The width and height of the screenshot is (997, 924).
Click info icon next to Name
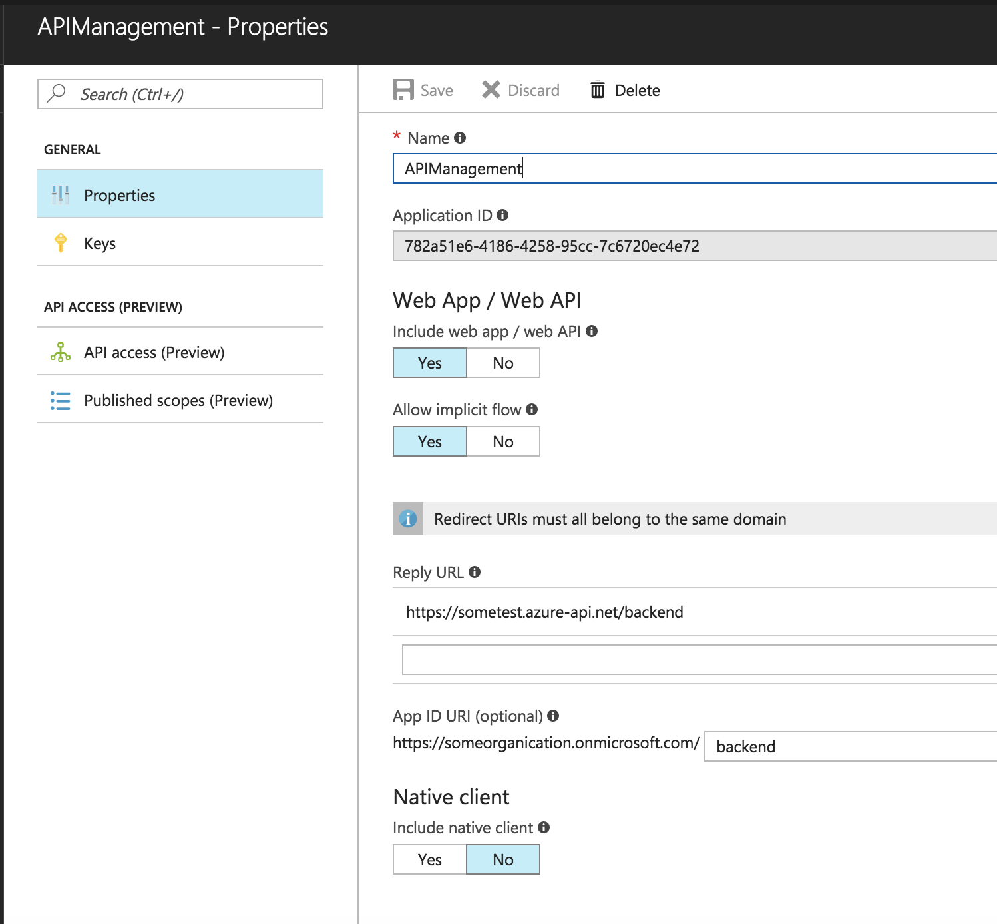(460, 138)
